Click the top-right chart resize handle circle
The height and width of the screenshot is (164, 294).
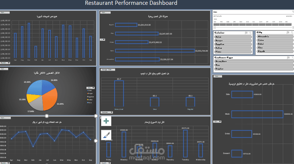click(96, 116)
